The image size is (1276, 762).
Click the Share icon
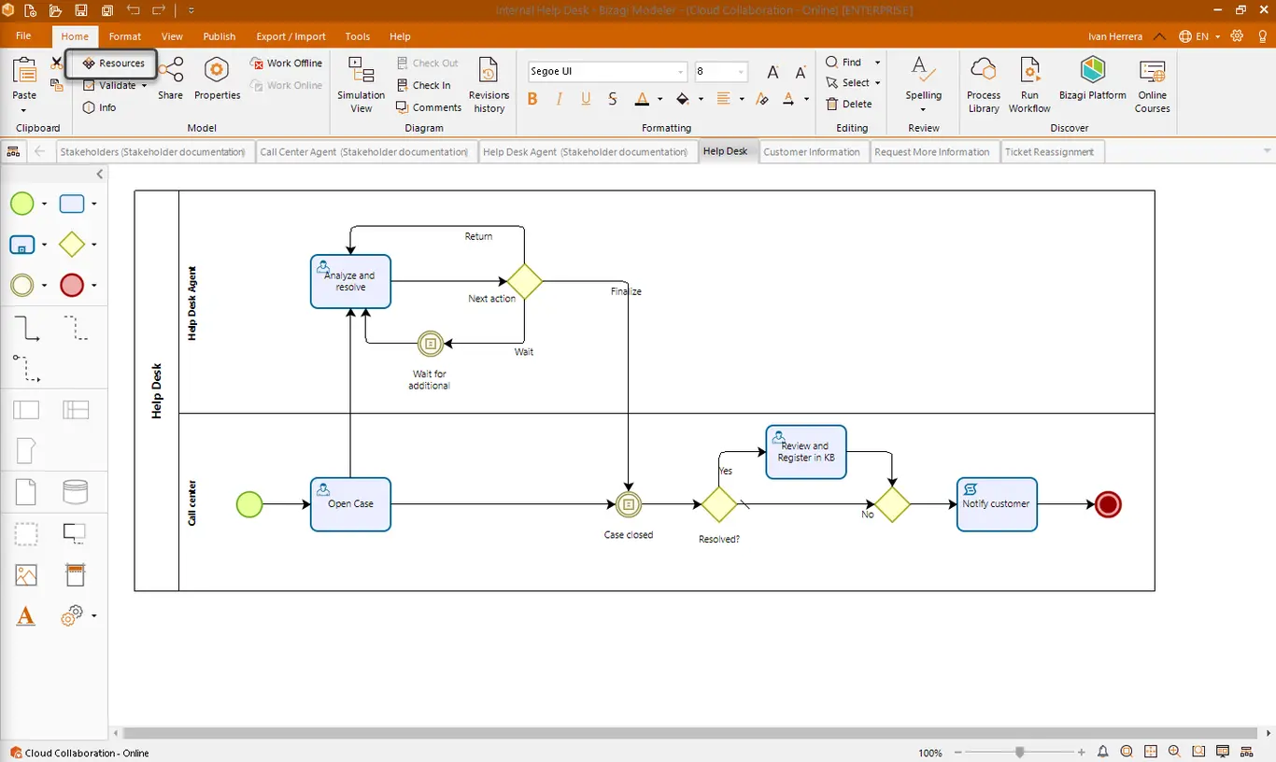click(x=171, y=78)
